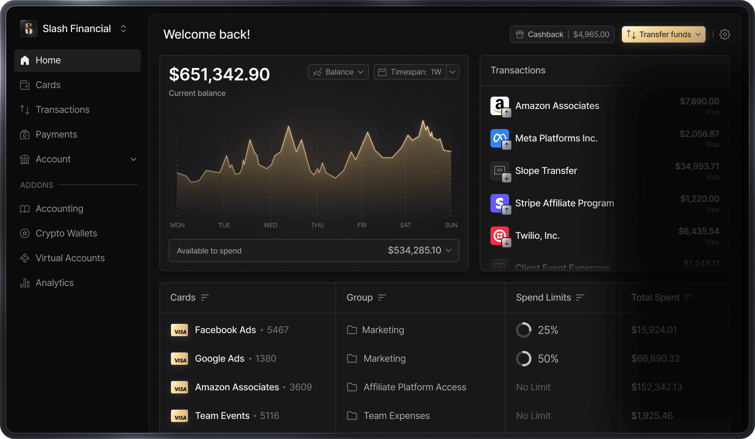This screenshot has height=439, width=755.
Task: Open the settings gear icon
Action: (724, 34)
